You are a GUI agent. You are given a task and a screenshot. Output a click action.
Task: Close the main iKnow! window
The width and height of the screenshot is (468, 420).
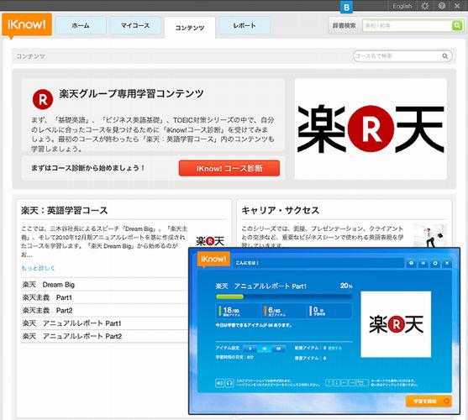click(457, 6)
